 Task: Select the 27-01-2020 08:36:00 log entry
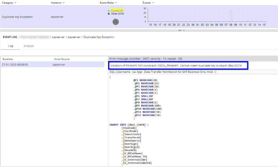click(x=15, y=65)
